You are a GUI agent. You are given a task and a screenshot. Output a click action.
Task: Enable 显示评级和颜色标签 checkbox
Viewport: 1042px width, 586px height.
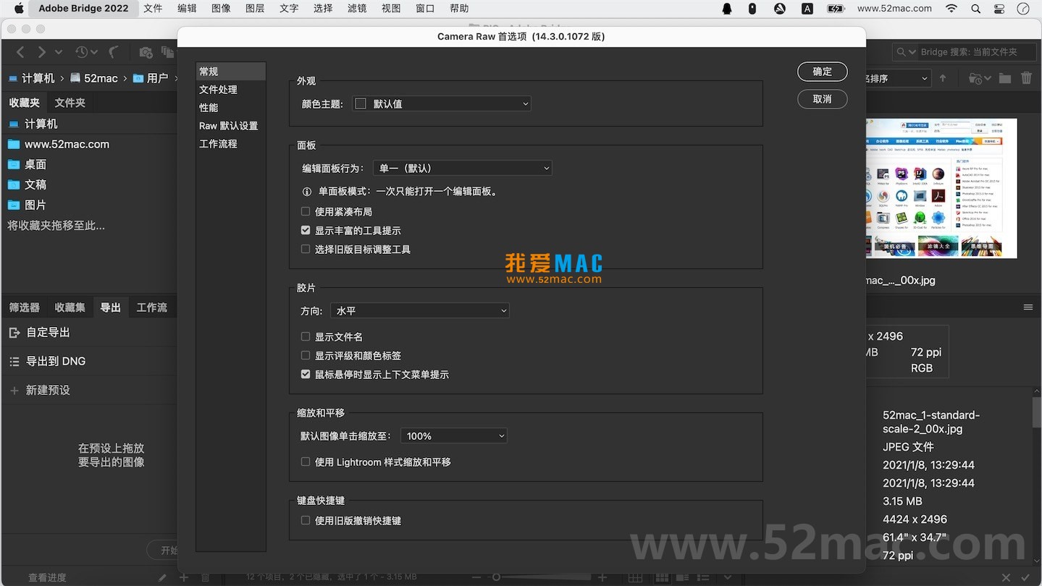coord(306,355)
